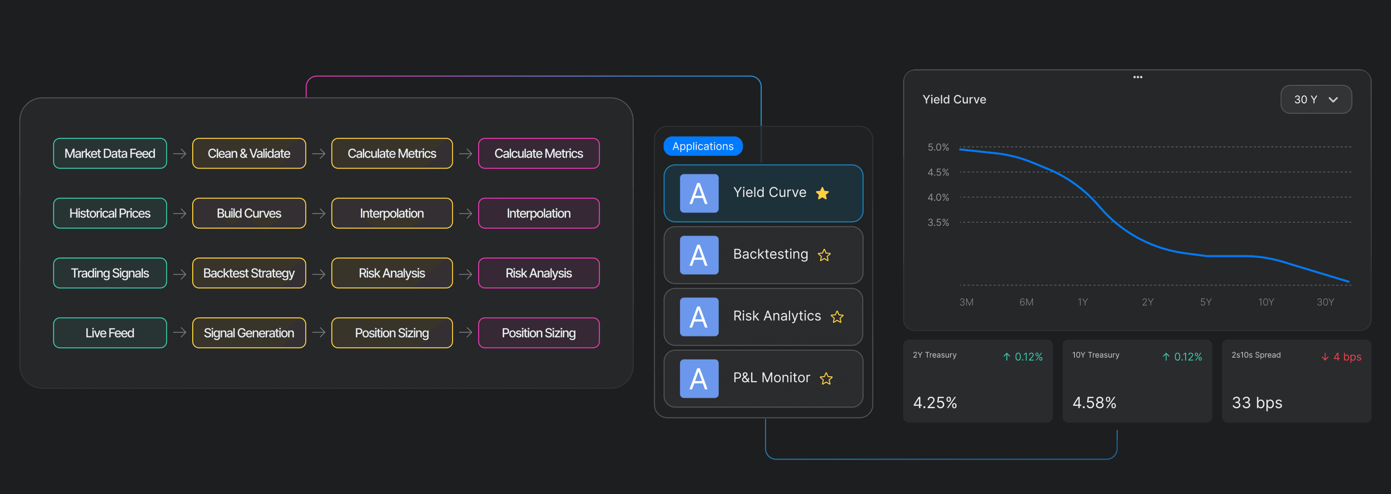Click the Market Data Feed node
Image resolution: width=1391 pixels, height=494 pixels.
click(x=110, y=154)
